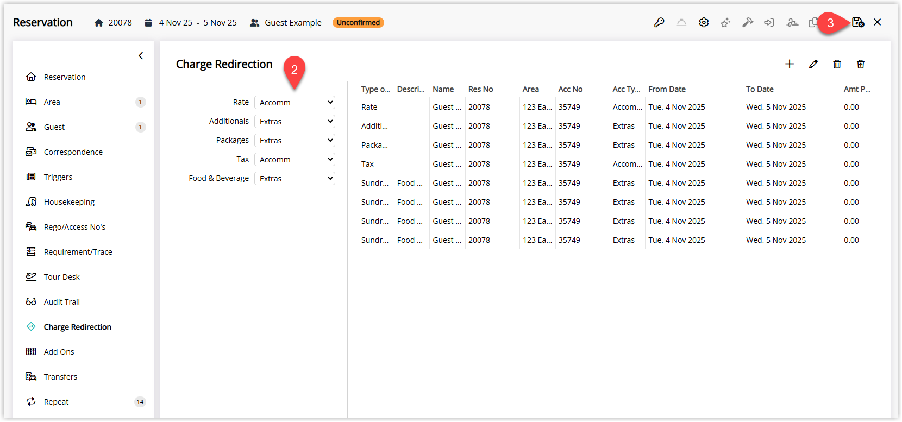Close the Reservation window
The image size is (902, 422).
878,22
